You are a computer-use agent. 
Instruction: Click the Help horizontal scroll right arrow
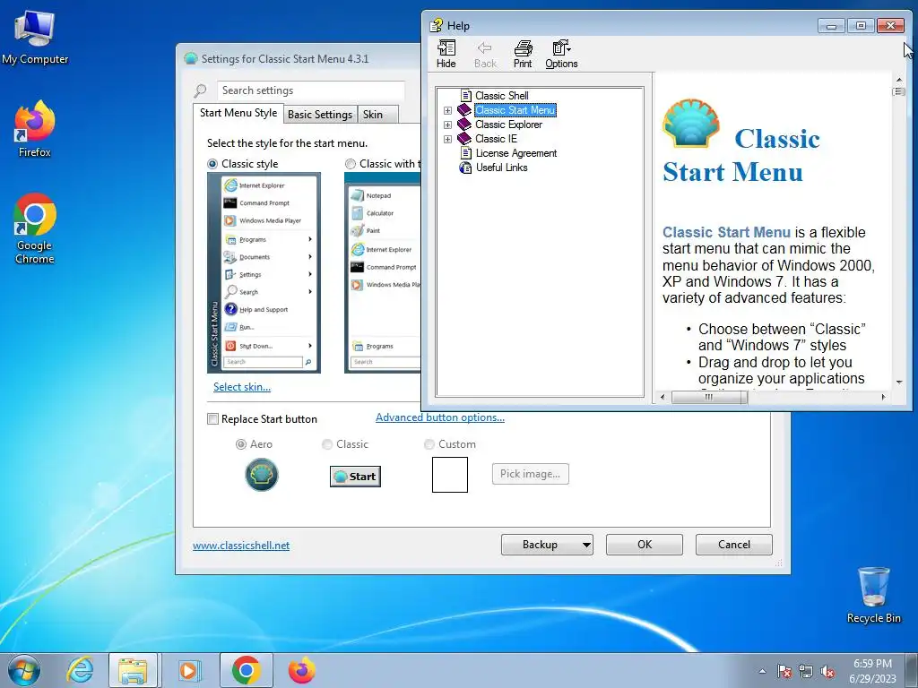coord(883,397)
